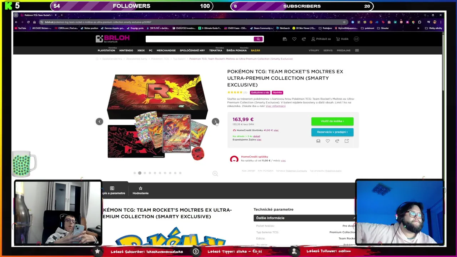
Task: Open the PREDAJNE link
Action: tap(343, 51)
